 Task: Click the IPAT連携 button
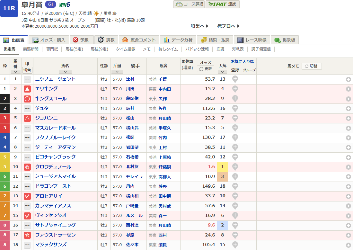click(222, 4)
